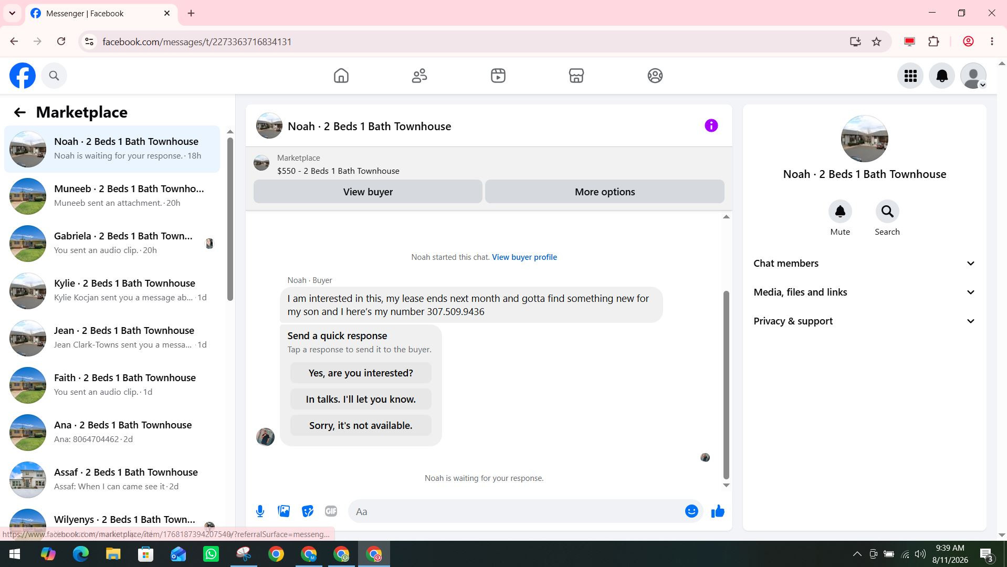Image resolution: width=1007 pixels, height=567 pixels.
Task: Go to Home feed icon
Action: click(341, 76)
